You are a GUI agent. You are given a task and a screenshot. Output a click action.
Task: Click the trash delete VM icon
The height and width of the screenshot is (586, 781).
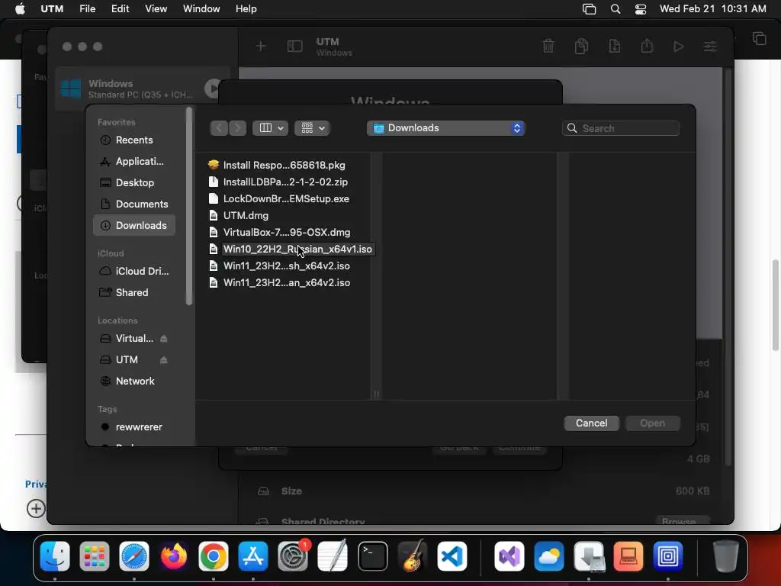click(548, 47)
